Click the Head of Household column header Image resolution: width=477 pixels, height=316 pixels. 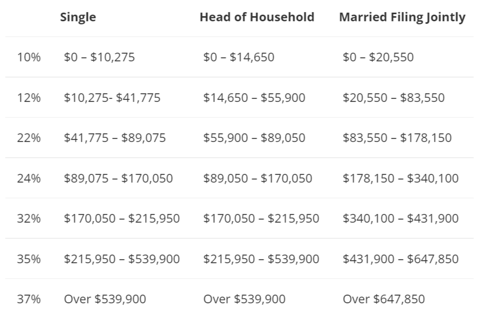pos(257,17)
